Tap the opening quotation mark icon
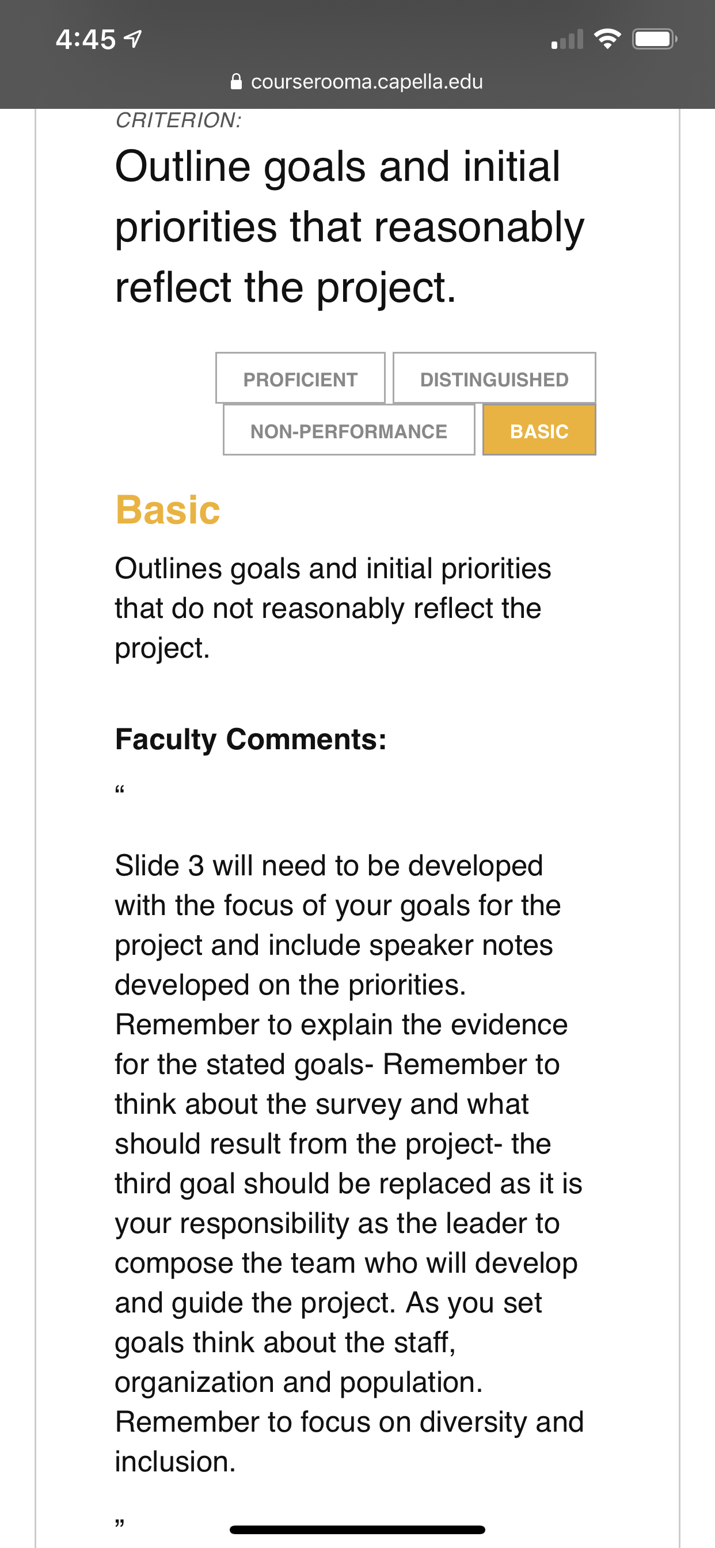715x1548 pixels. 120,790
